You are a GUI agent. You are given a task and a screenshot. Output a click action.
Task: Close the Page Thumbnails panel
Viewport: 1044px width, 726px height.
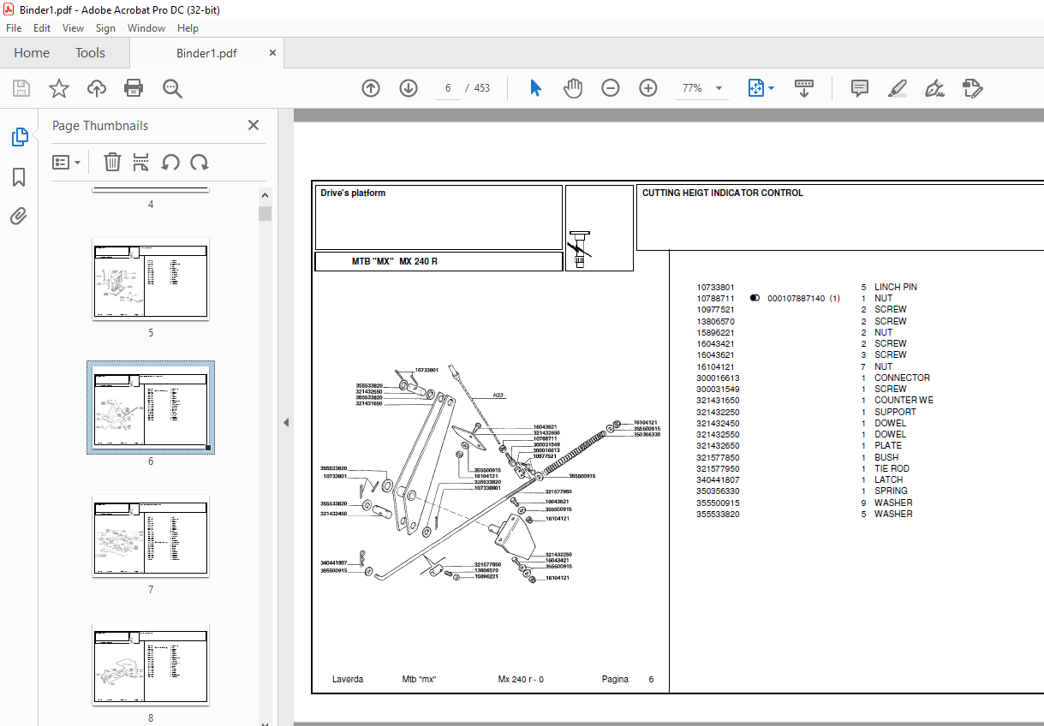pos(254,125)
